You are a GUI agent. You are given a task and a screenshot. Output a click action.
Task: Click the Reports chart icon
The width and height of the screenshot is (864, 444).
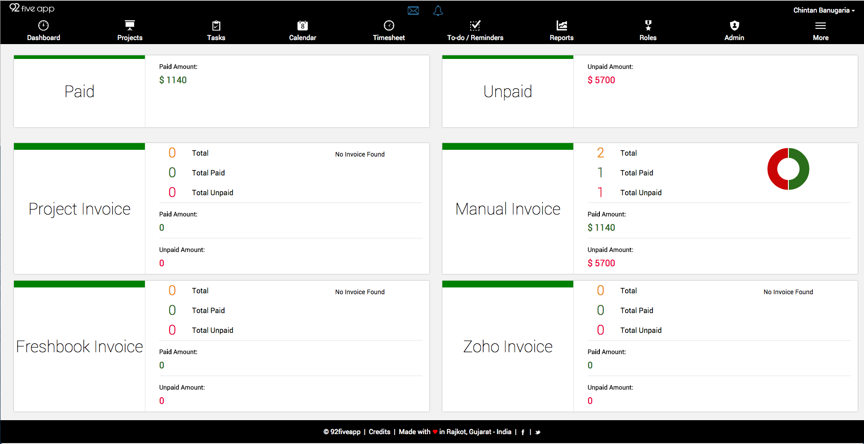(x=562, y=25)
